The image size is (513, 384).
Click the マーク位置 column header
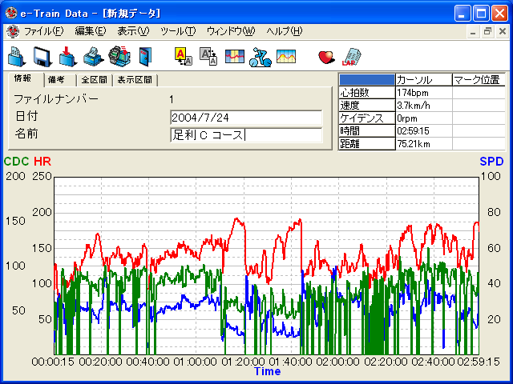point(477,80)
